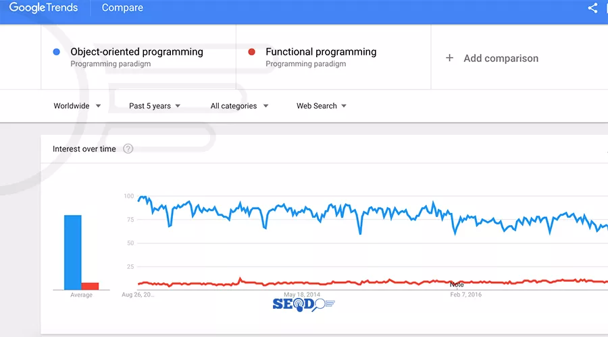Select the Compare tab in header
Screen dimensions: 608x337
click(x=122, y=7)
